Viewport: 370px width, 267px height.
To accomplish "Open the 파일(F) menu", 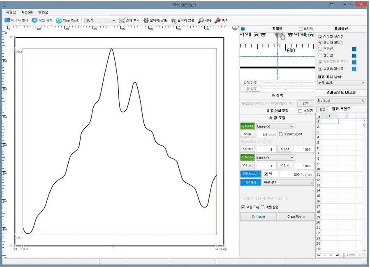I will (11, 12).
